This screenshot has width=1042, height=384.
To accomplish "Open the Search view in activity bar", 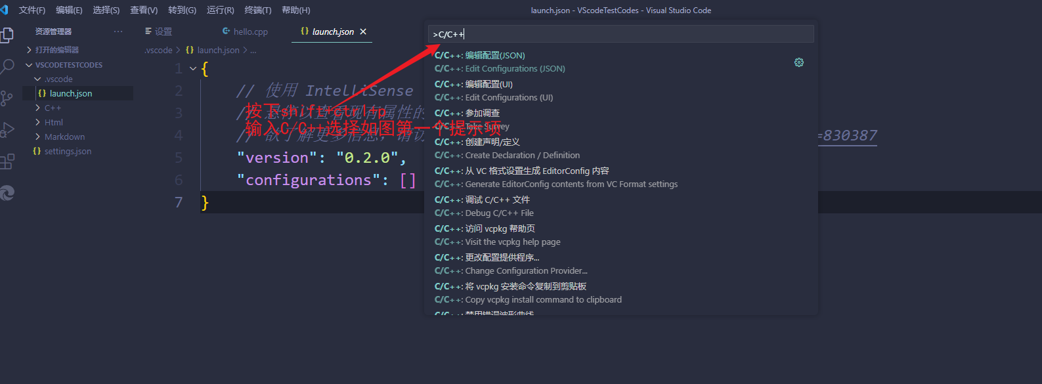I will pos(7,66).
